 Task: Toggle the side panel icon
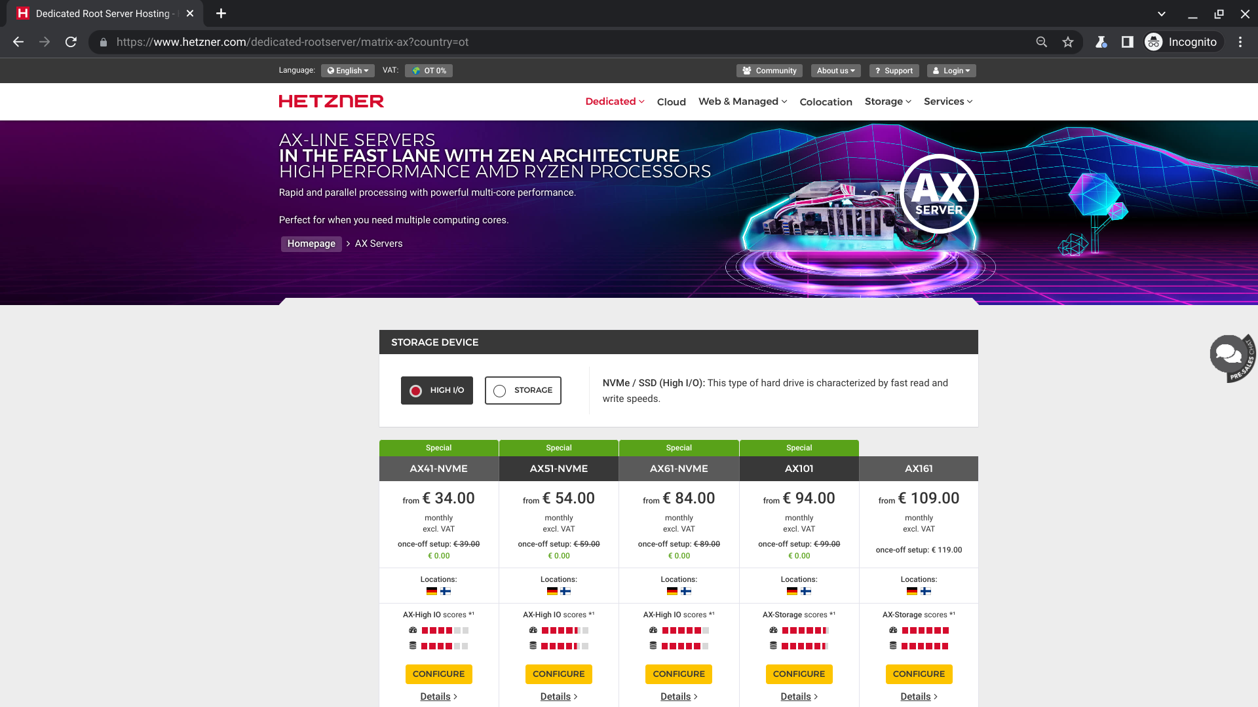click(1127, 42)
